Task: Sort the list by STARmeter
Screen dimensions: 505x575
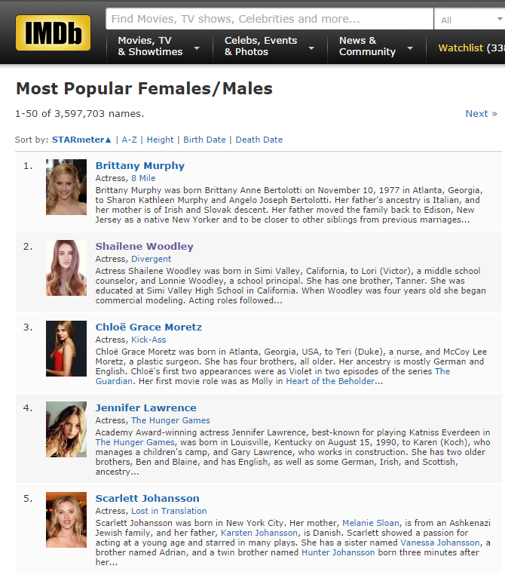Action: (81, 140)
